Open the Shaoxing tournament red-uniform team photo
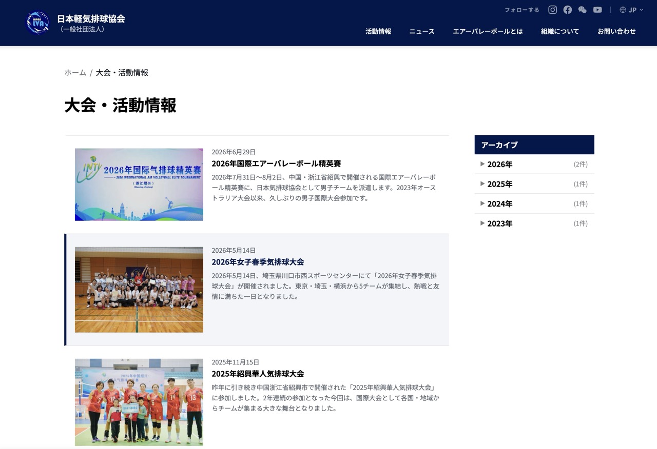Screen dimensions: 657x449 click(x=139, y=402)
